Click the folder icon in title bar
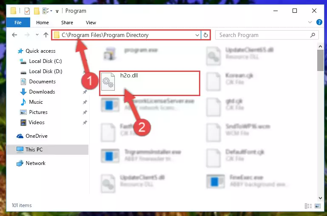 point(13,11)
